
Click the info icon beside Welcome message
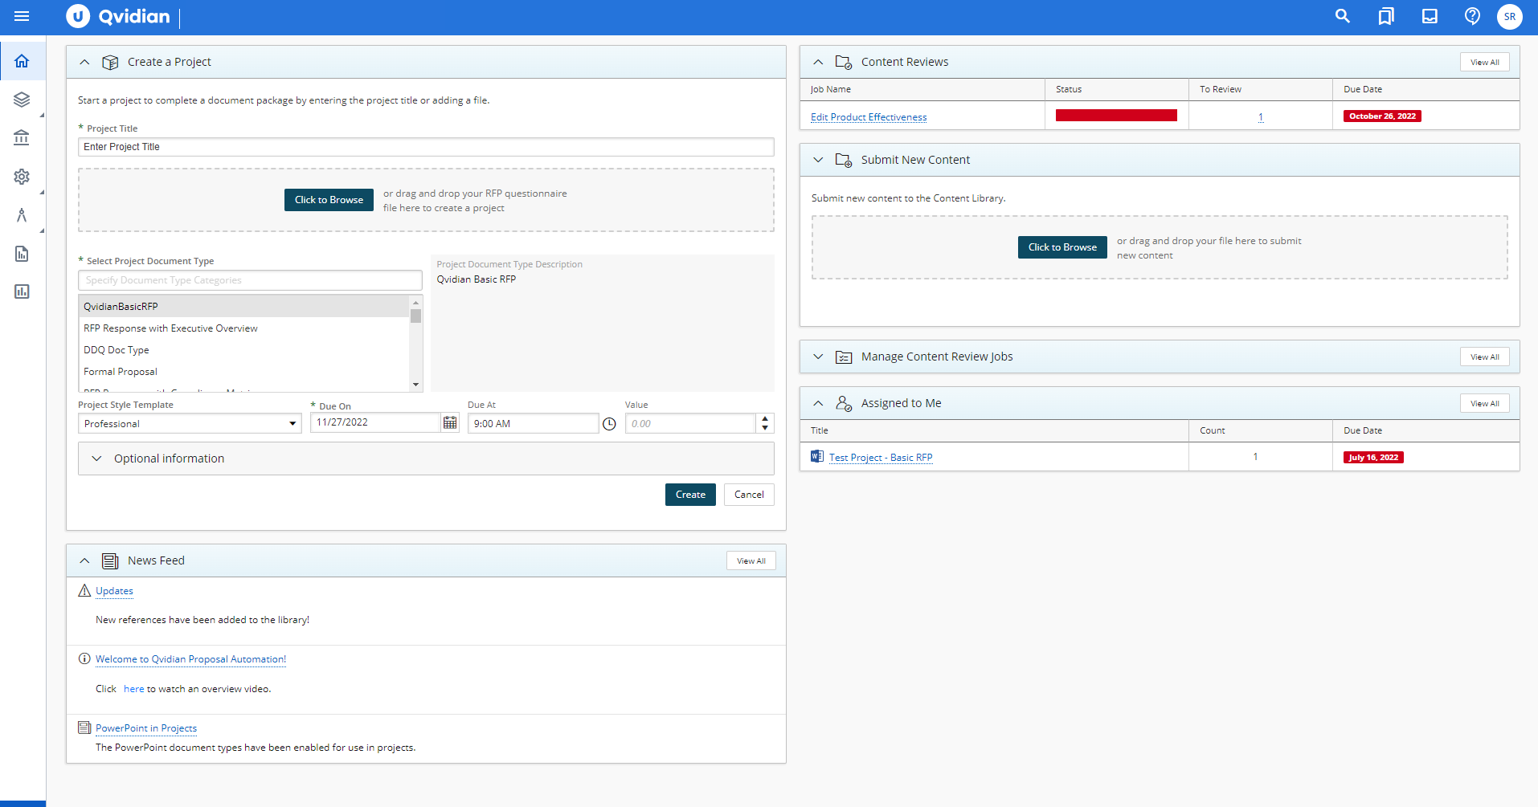click(x=84, y=658)
